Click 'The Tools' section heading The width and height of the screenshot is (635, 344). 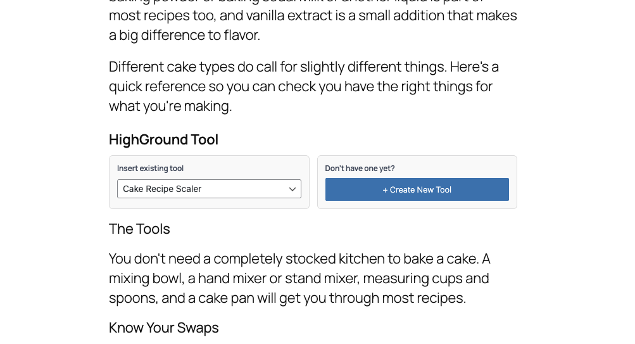tap(139, 229)
